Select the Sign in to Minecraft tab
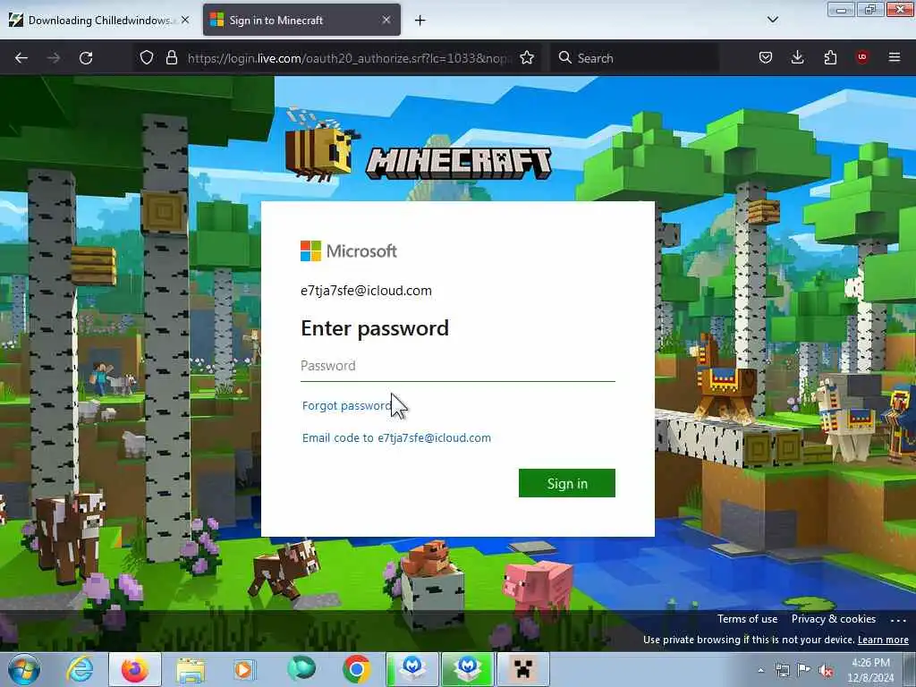This screenshot has height=687, width=916. click(301, 21)
